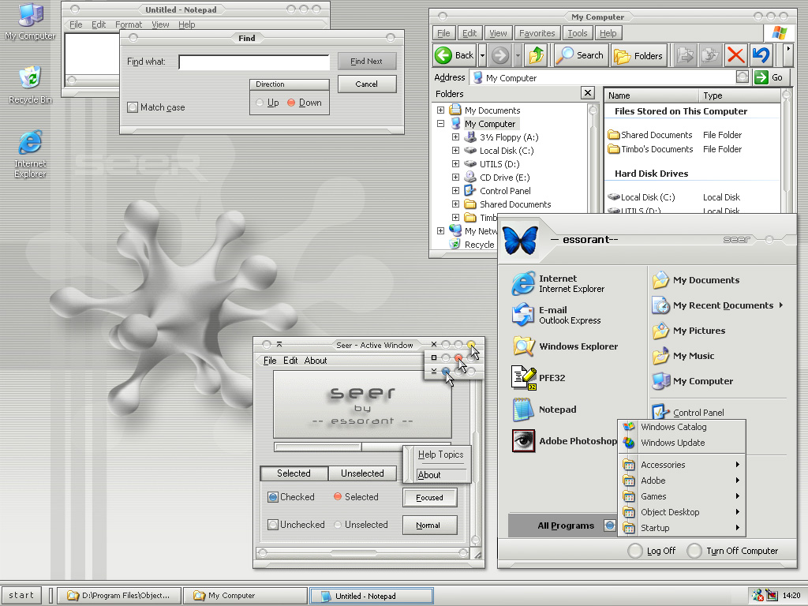The image size is (808, 606).
Task: Click the Up folder toolbar icon
Action: pos(537,55)
